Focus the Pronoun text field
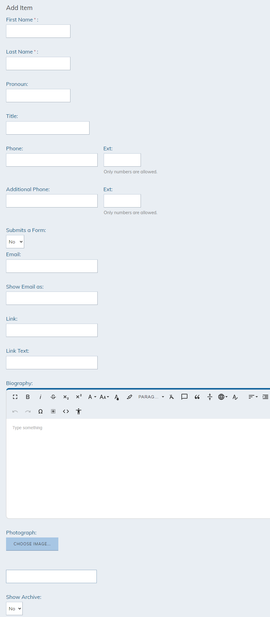The height and width of the screenshot is (617, 270). click(x=38, y=96)
